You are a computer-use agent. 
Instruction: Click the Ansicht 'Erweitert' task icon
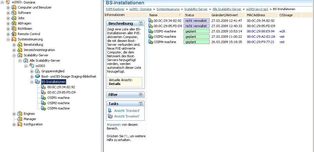click(110, 116)
